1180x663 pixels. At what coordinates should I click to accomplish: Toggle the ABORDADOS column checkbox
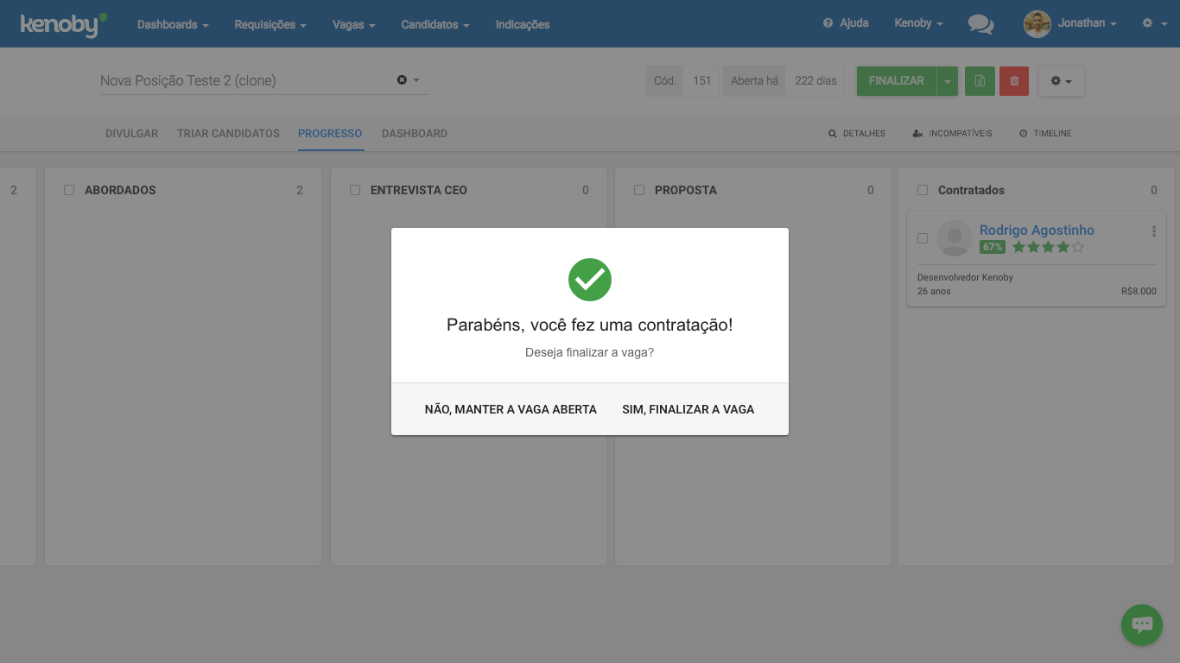(x=69, y=190)
